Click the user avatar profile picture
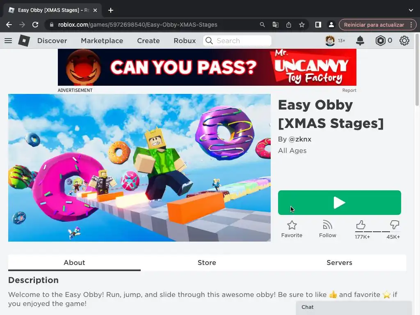Screen dimensions: 420x315 click(x=330, y=41)
